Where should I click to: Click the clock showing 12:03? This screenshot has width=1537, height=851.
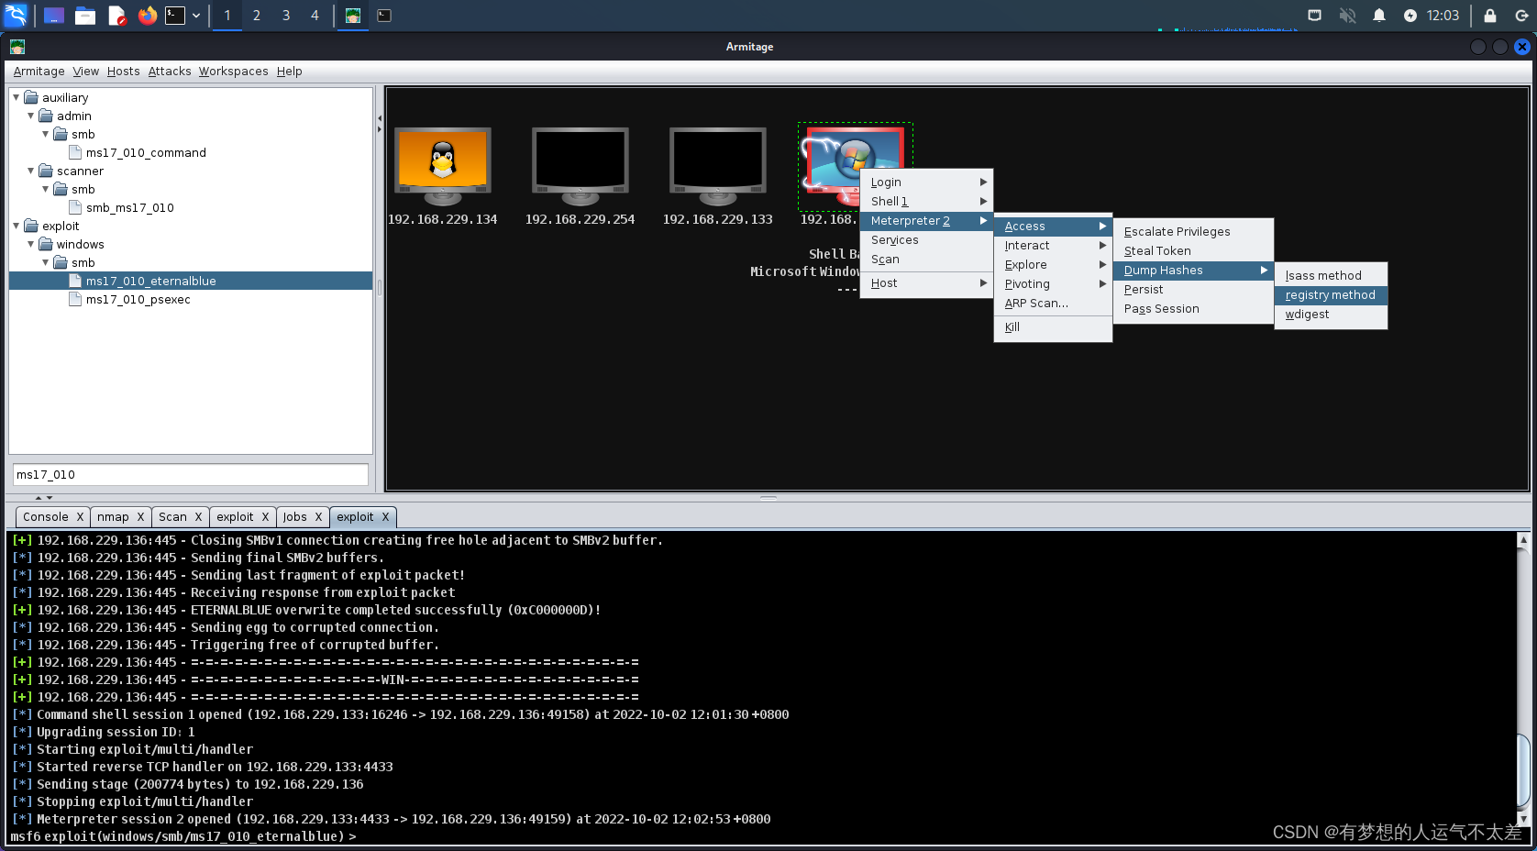pyautogui.click(x=1443, y=16)
